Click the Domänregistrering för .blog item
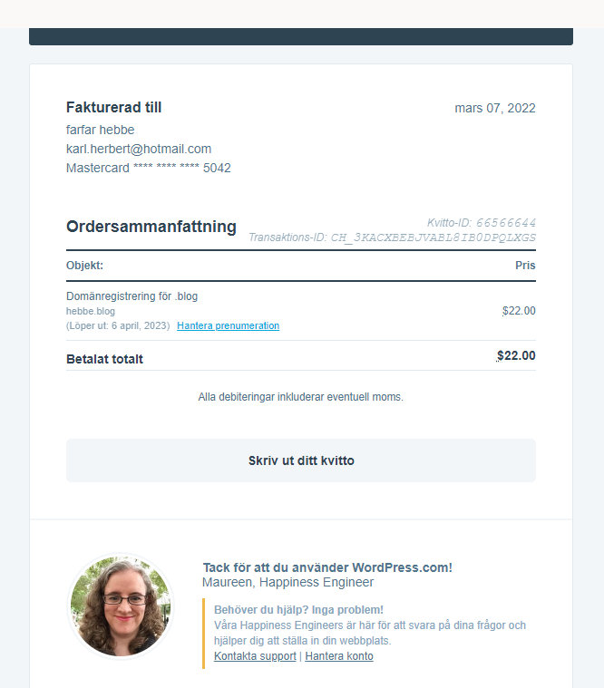Screen dimensions: 604x688 tap(132, 296)
